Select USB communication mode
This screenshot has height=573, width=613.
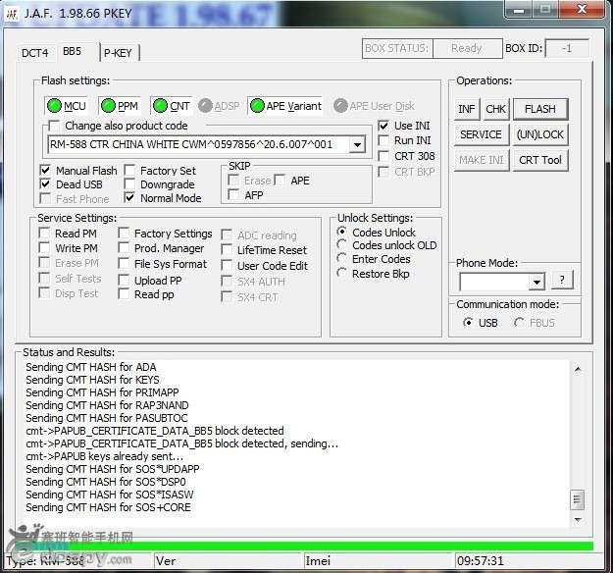[x=468, y=323]
